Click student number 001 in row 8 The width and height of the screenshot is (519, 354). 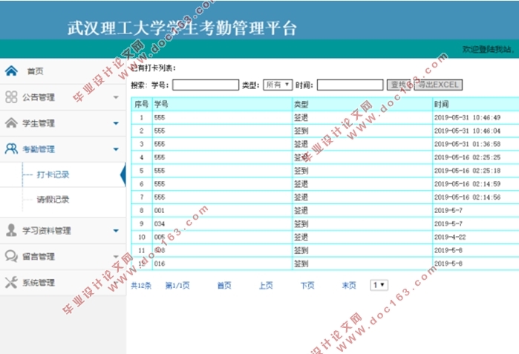coord(160,211)
